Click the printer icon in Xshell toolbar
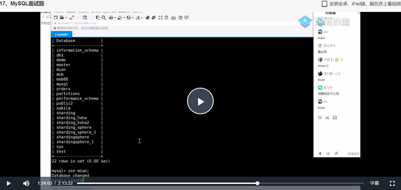This screenshot has height=190, width=401. pyautogui.click(x=111, y=18)
